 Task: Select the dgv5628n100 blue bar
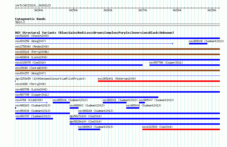pos(145,124)
